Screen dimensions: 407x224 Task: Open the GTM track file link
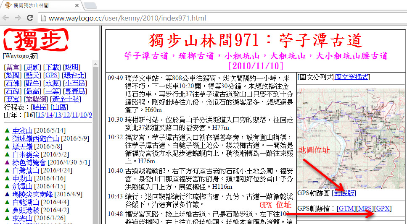(x=347, y=208)
